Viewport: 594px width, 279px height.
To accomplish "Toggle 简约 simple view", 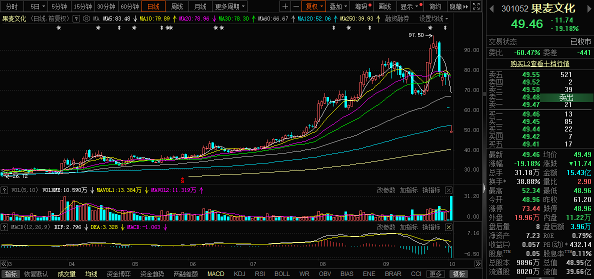I will (435, 6).
